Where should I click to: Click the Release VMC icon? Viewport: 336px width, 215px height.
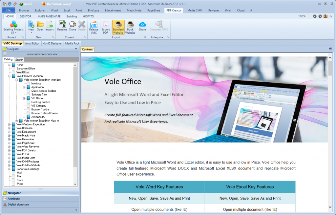pyautogui.click(x=94, y=28)
